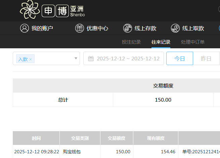
Task: Click the 现有额度 column header
Action: pyautogui.click(x=156, y=138)
